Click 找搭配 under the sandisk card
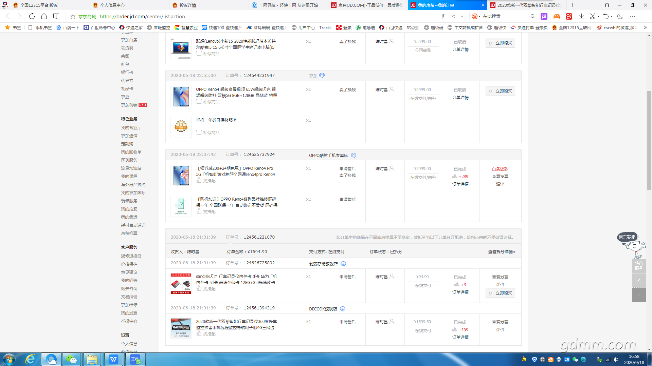 [x=206, y=289]
